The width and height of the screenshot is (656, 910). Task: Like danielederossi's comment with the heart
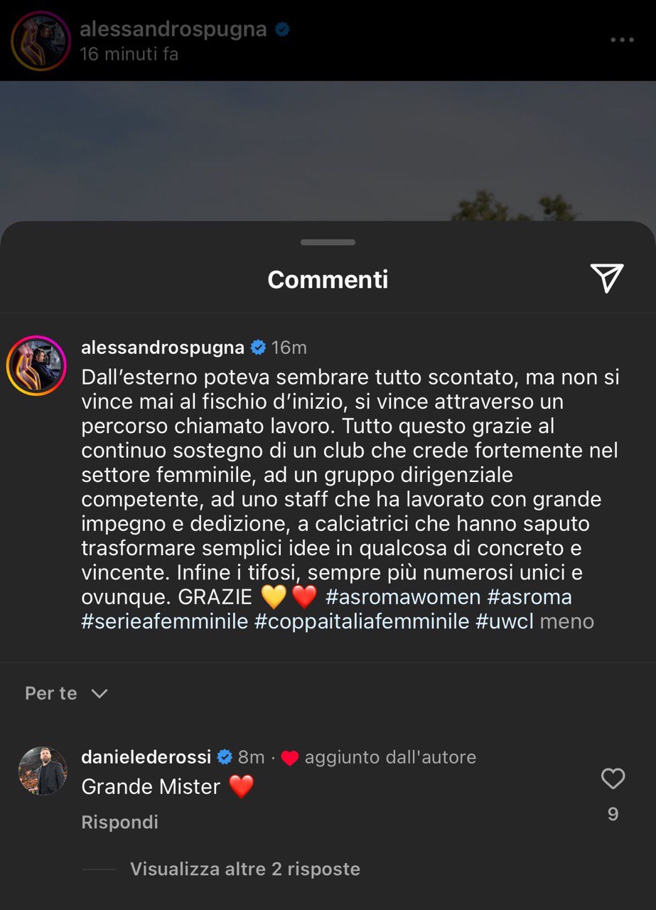click(x=613, y=779)
